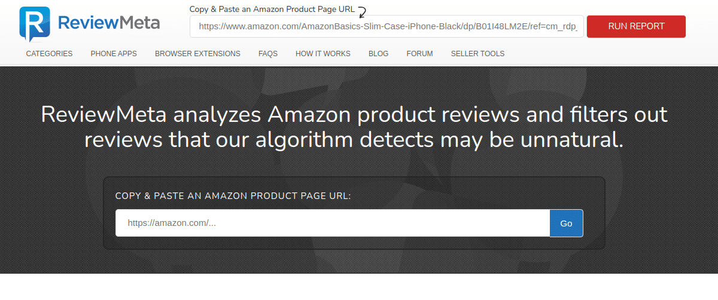Click the uppercase 'COPY & PASTE AN AMAZON PRODUCT PAGE URL:' label
Image resolution: width=718 pixels, height=300 pixels.
[233, 195]
